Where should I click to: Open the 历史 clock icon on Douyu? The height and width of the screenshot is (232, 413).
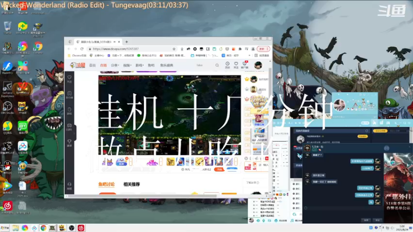(227, 65)
